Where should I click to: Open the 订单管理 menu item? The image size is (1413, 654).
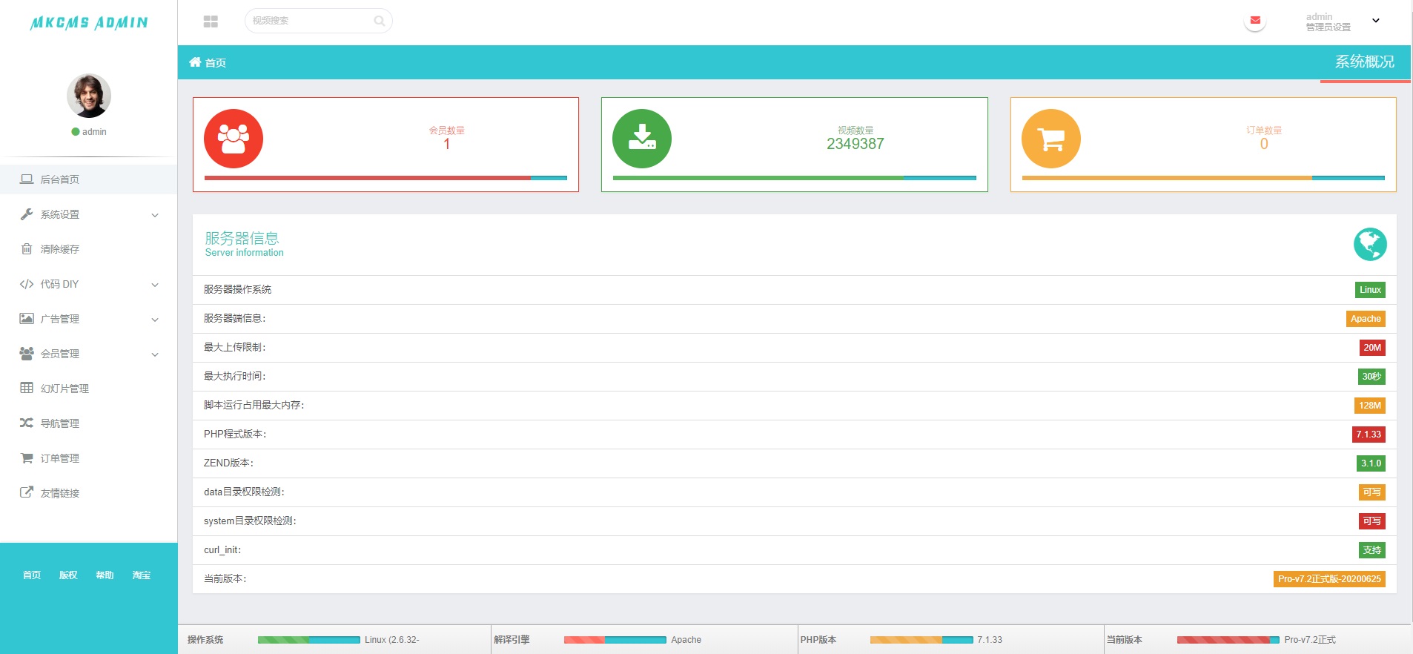88,458
